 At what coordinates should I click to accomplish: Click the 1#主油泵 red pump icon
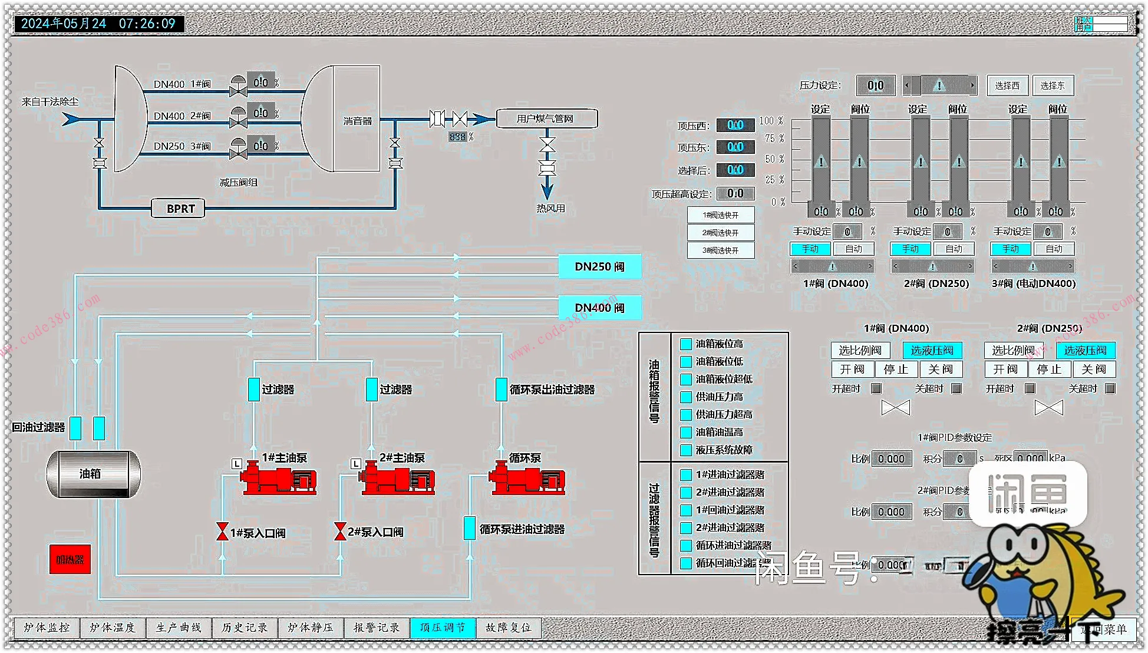coord(278,479)
